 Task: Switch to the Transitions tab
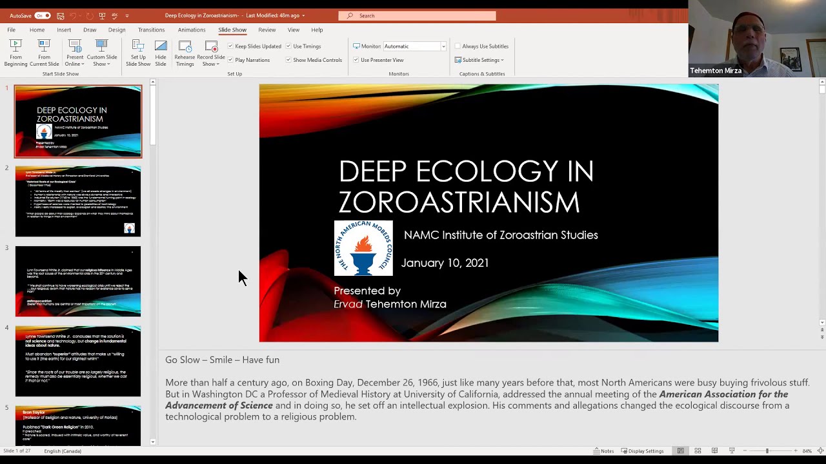click(151, 30)
